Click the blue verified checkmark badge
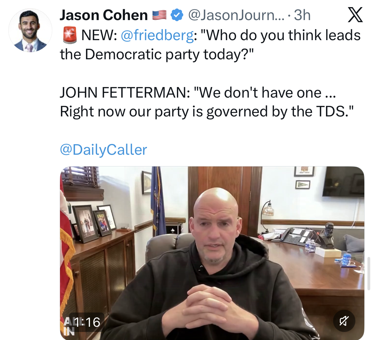373x340 pixels. (177, 15)
